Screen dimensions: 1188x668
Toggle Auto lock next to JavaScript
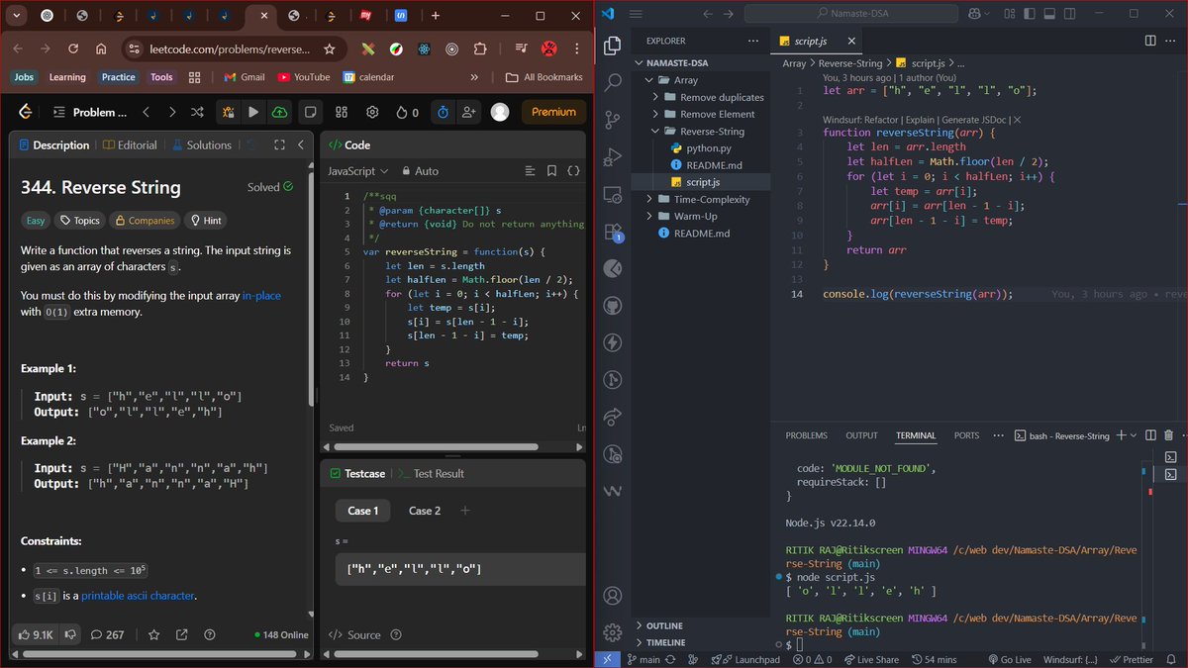[419, 171]
